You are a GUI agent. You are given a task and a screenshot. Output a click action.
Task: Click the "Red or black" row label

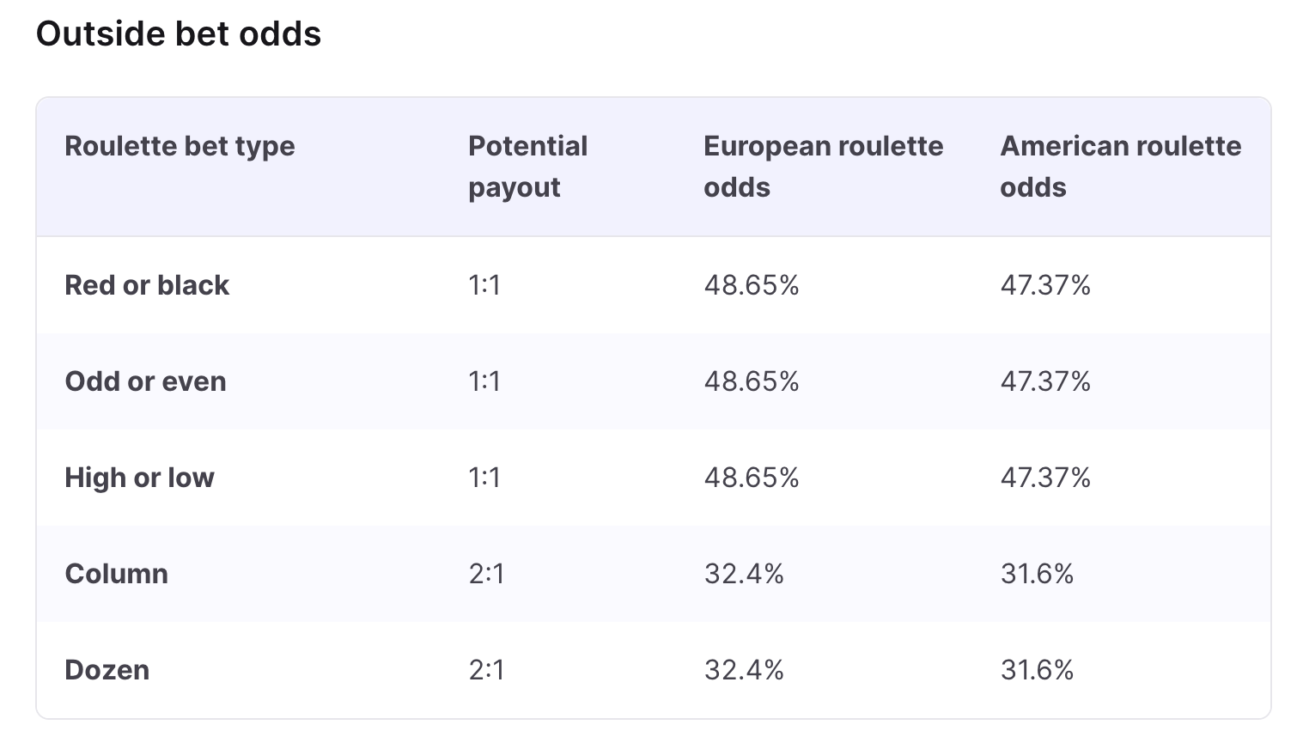147,285
